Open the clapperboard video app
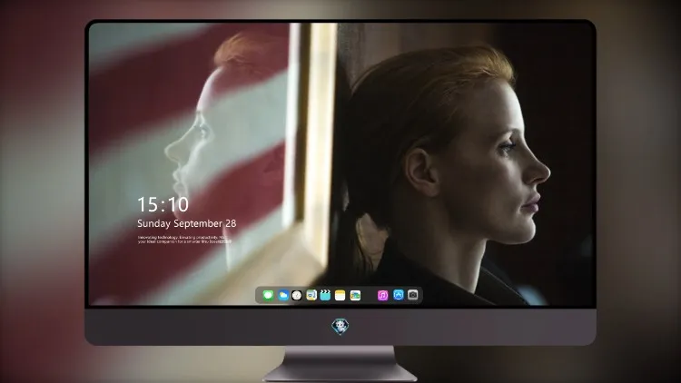Image resolution: width=681 pixels, height=383 pixels. pyautogui.click(x=325, y=295)
